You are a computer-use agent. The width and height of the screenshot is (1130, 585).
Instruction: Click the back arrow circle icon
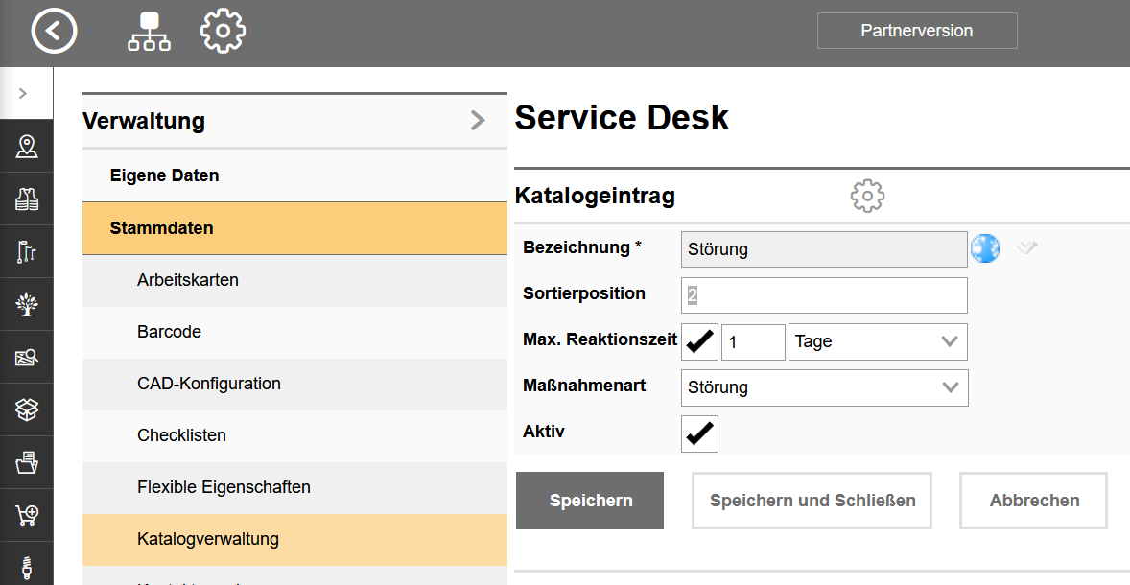[54, 31]
